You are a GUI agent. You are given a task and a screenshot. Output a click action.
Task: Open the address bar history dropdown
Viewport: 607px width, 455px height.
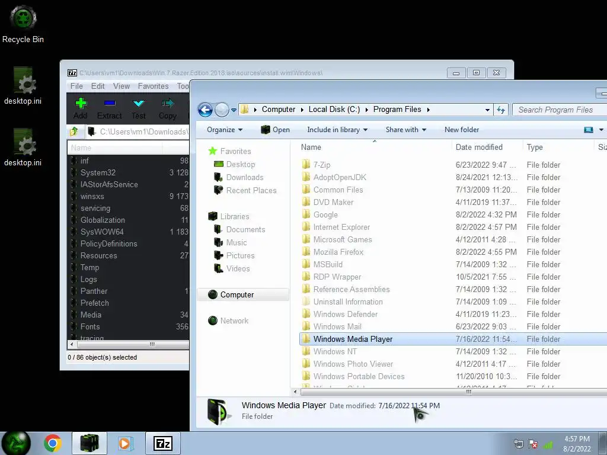(487, 110)
